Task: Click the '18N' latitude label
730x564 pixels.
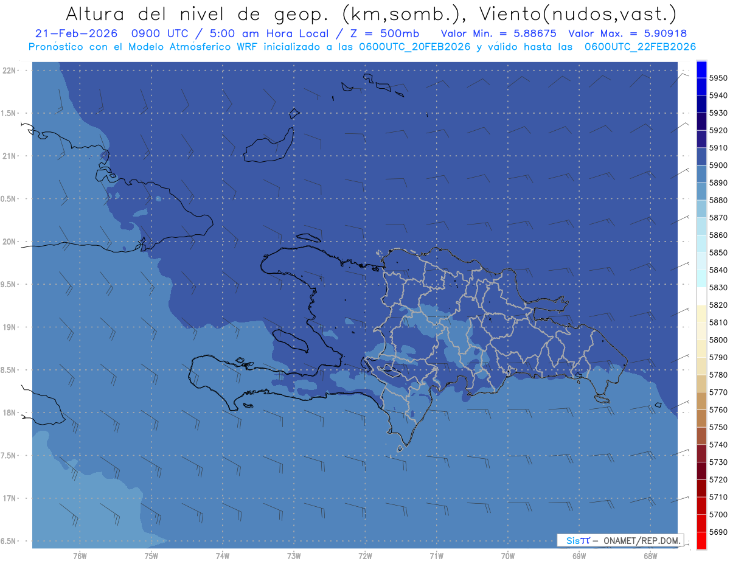Action: (9, 413)
